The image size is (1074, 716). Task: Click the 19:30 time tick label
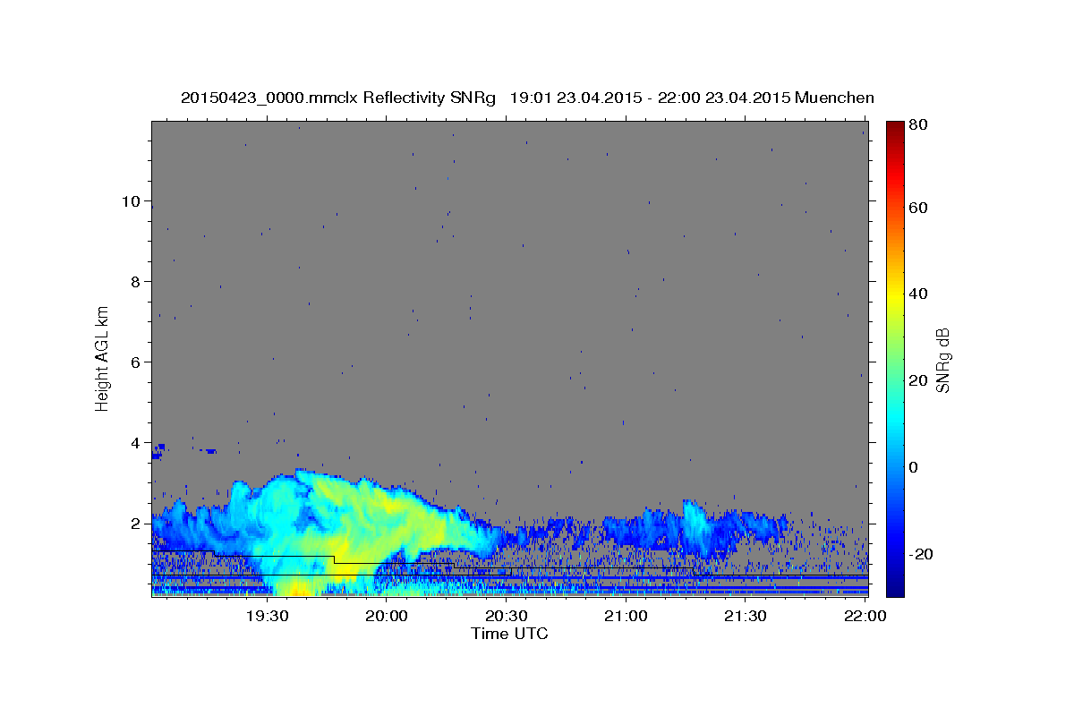[267, 616]
